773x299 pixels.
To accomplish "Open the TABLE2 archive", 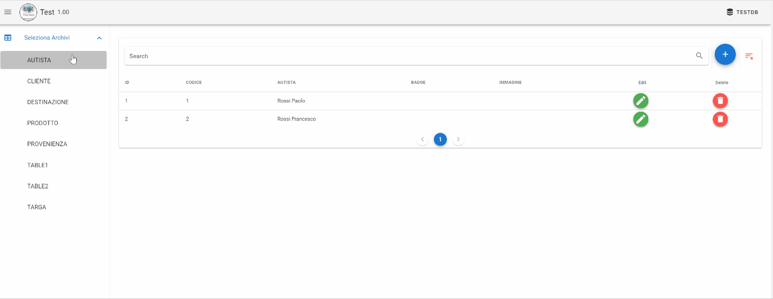I will (54, 186).
